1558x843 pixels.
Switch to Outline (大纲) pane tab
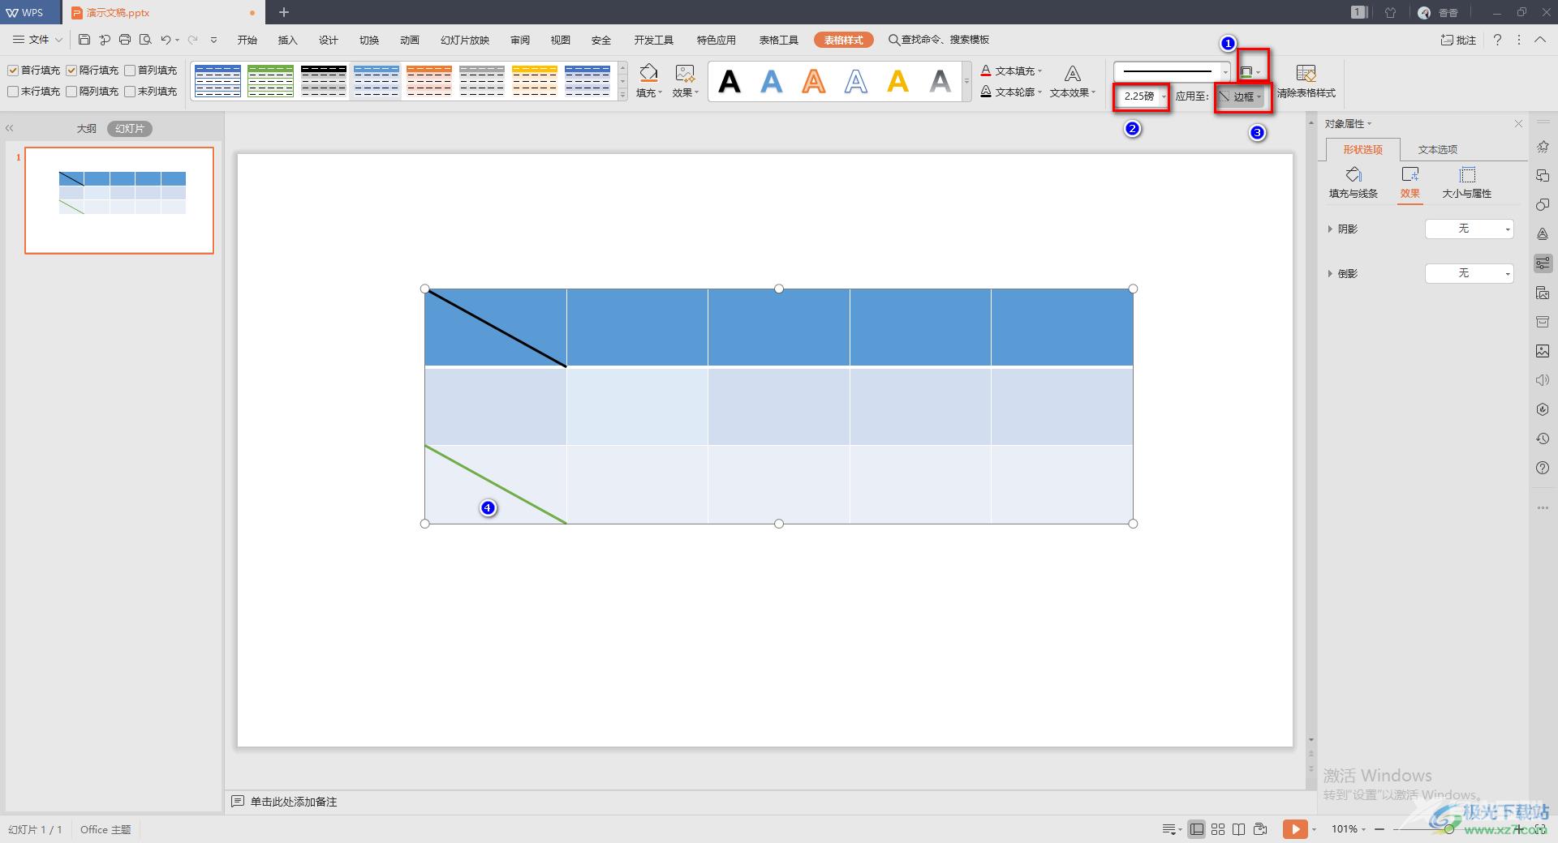(87, 129)
